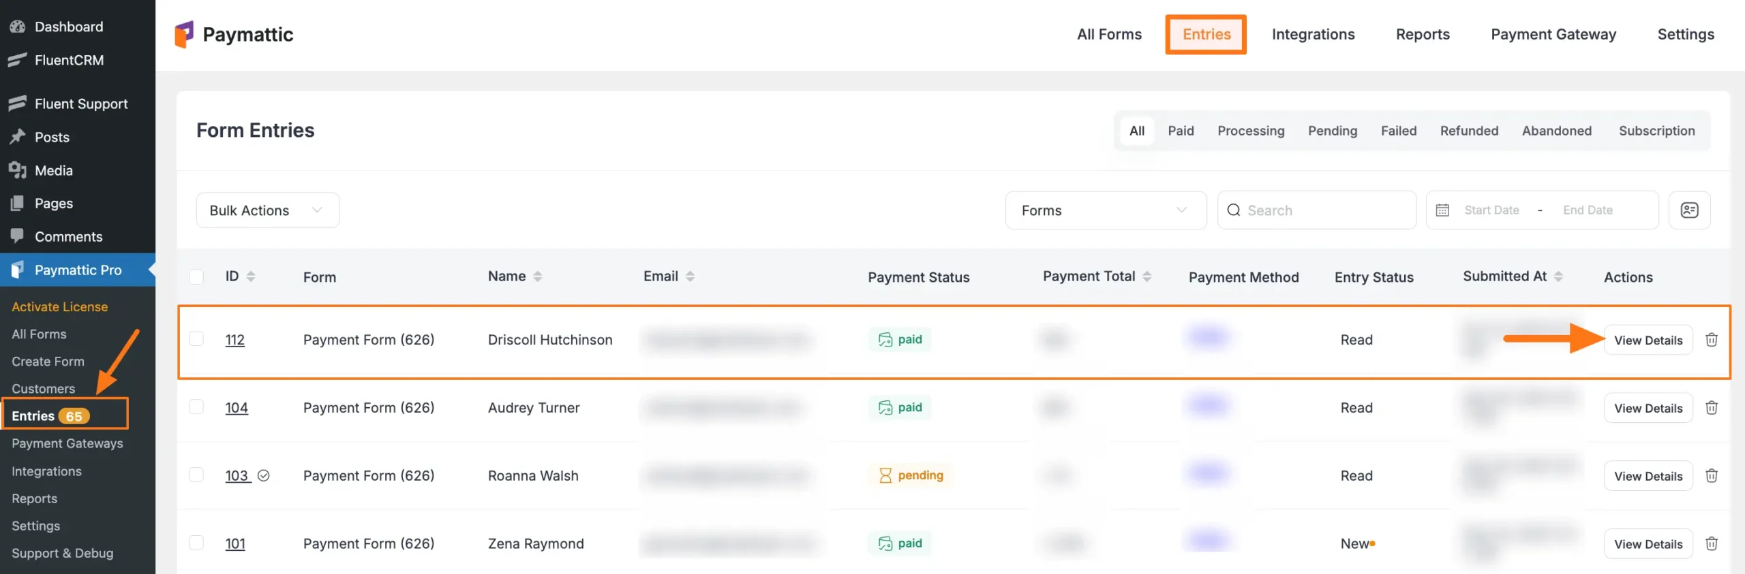This screenshot has height=574, width=1745.
Task: Sort by Submitted At arrows
Action: 1558,276
